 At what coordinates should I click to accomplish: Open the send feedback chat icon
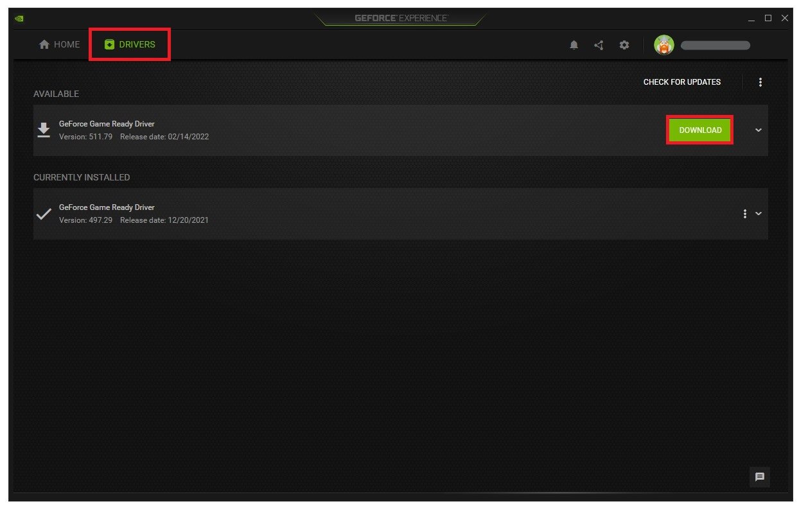click(x=759, y=476)
